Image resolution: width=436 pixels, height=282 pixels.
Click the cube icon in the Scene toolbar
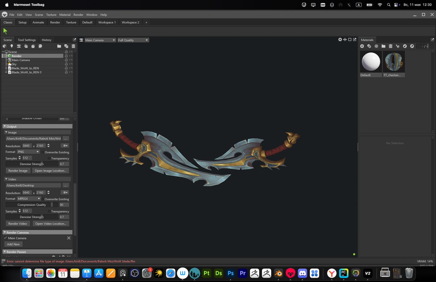(5, 46)
